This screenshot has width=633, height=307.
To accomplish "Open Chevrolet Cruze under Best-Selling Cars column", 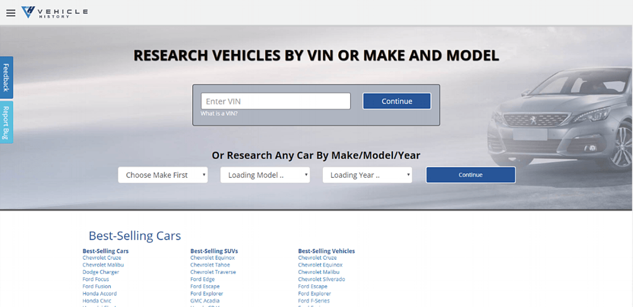I will pos(102,258).
